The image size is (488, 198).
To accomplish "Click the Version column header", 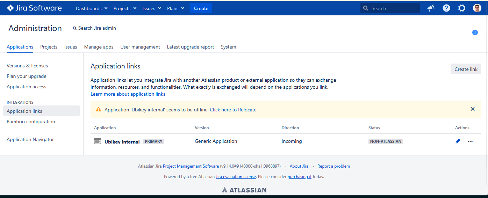I will point(202,128).
